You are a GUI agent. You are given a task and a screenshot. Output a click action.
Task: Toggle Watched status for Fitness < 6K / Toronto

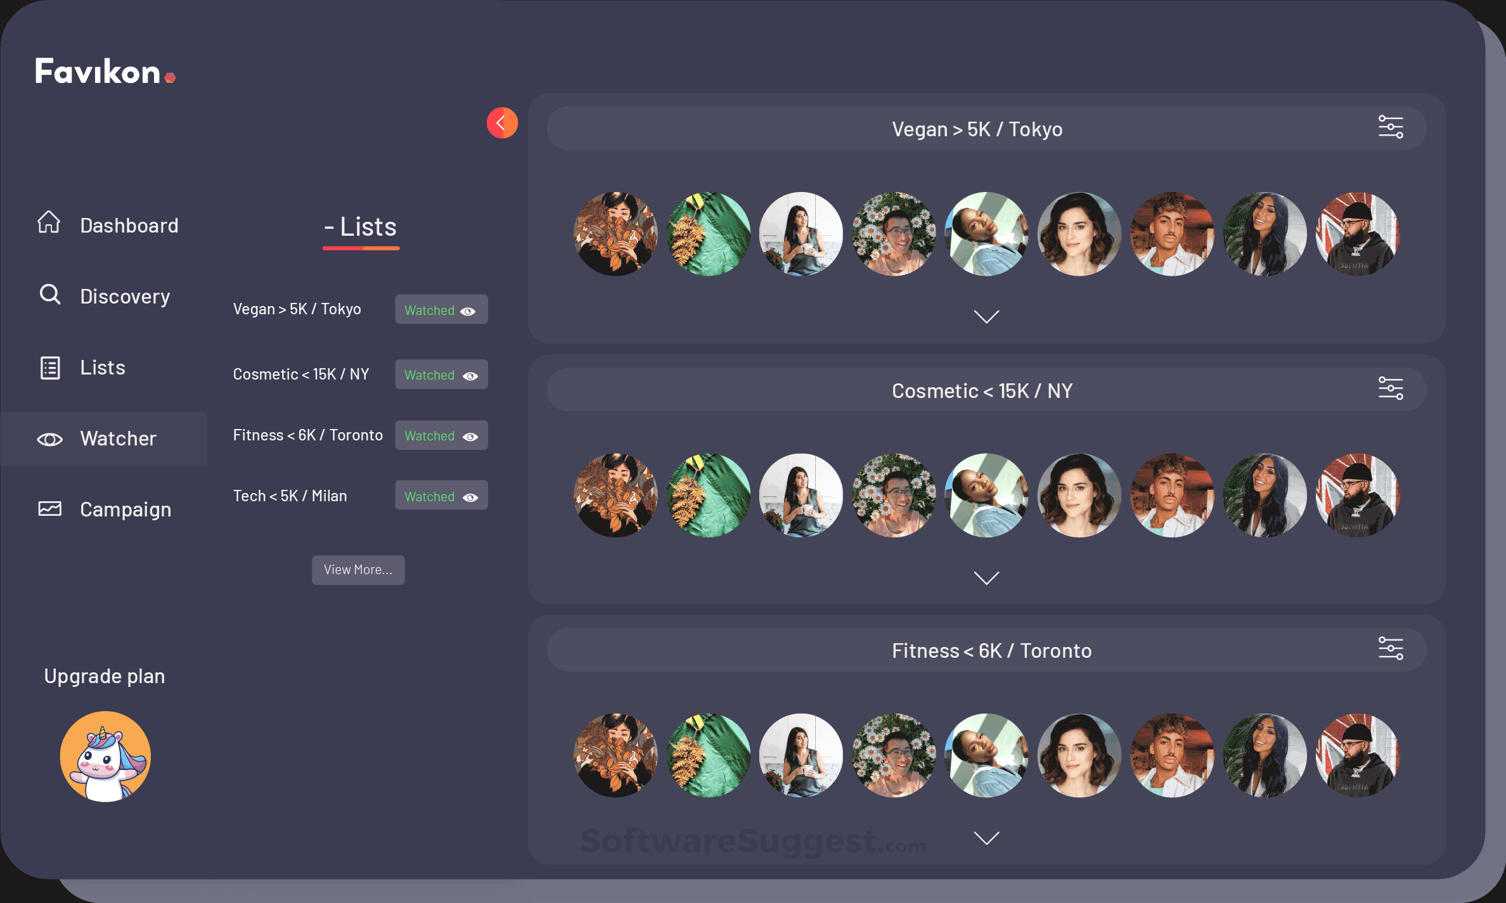coord(441,435)
